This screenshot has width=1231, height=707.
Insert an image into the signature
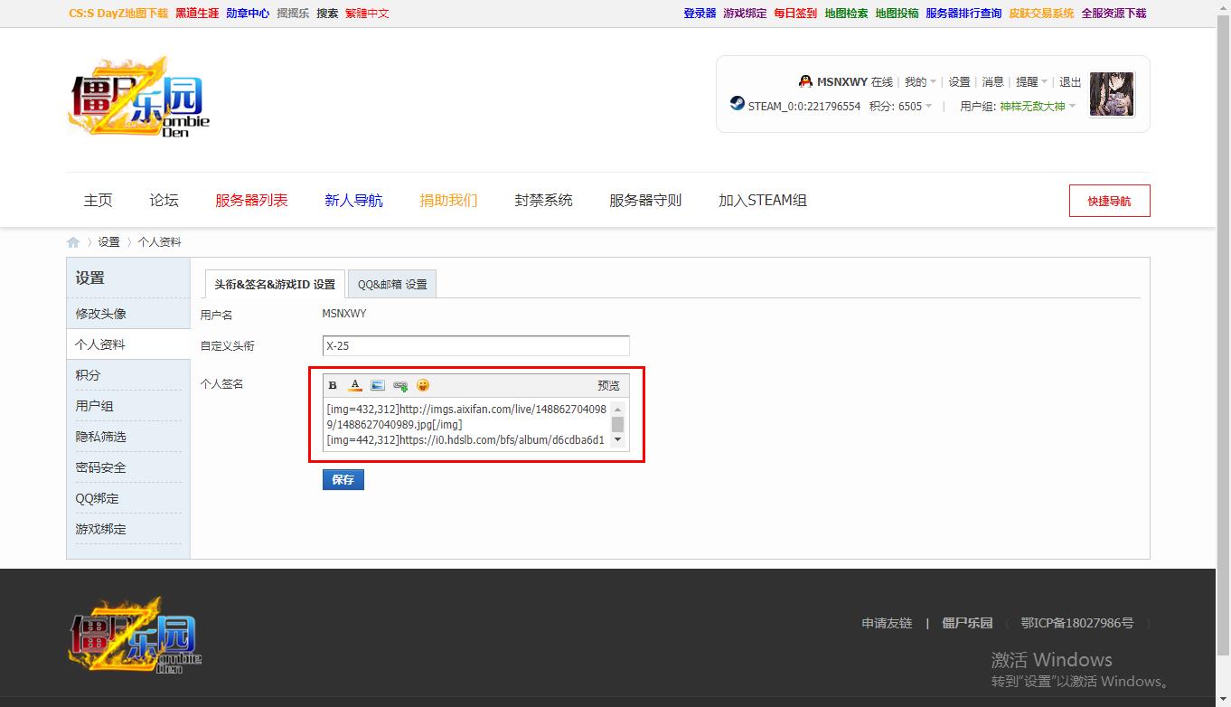(378, 384)
